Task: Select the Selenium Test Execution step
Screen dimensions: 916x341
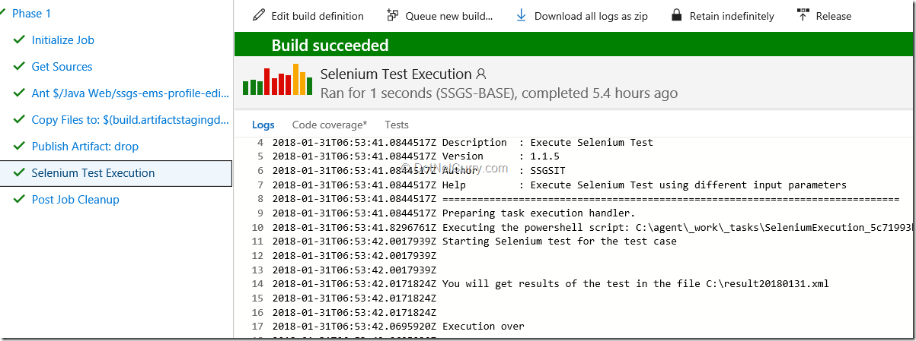Action: pos(93,173)
